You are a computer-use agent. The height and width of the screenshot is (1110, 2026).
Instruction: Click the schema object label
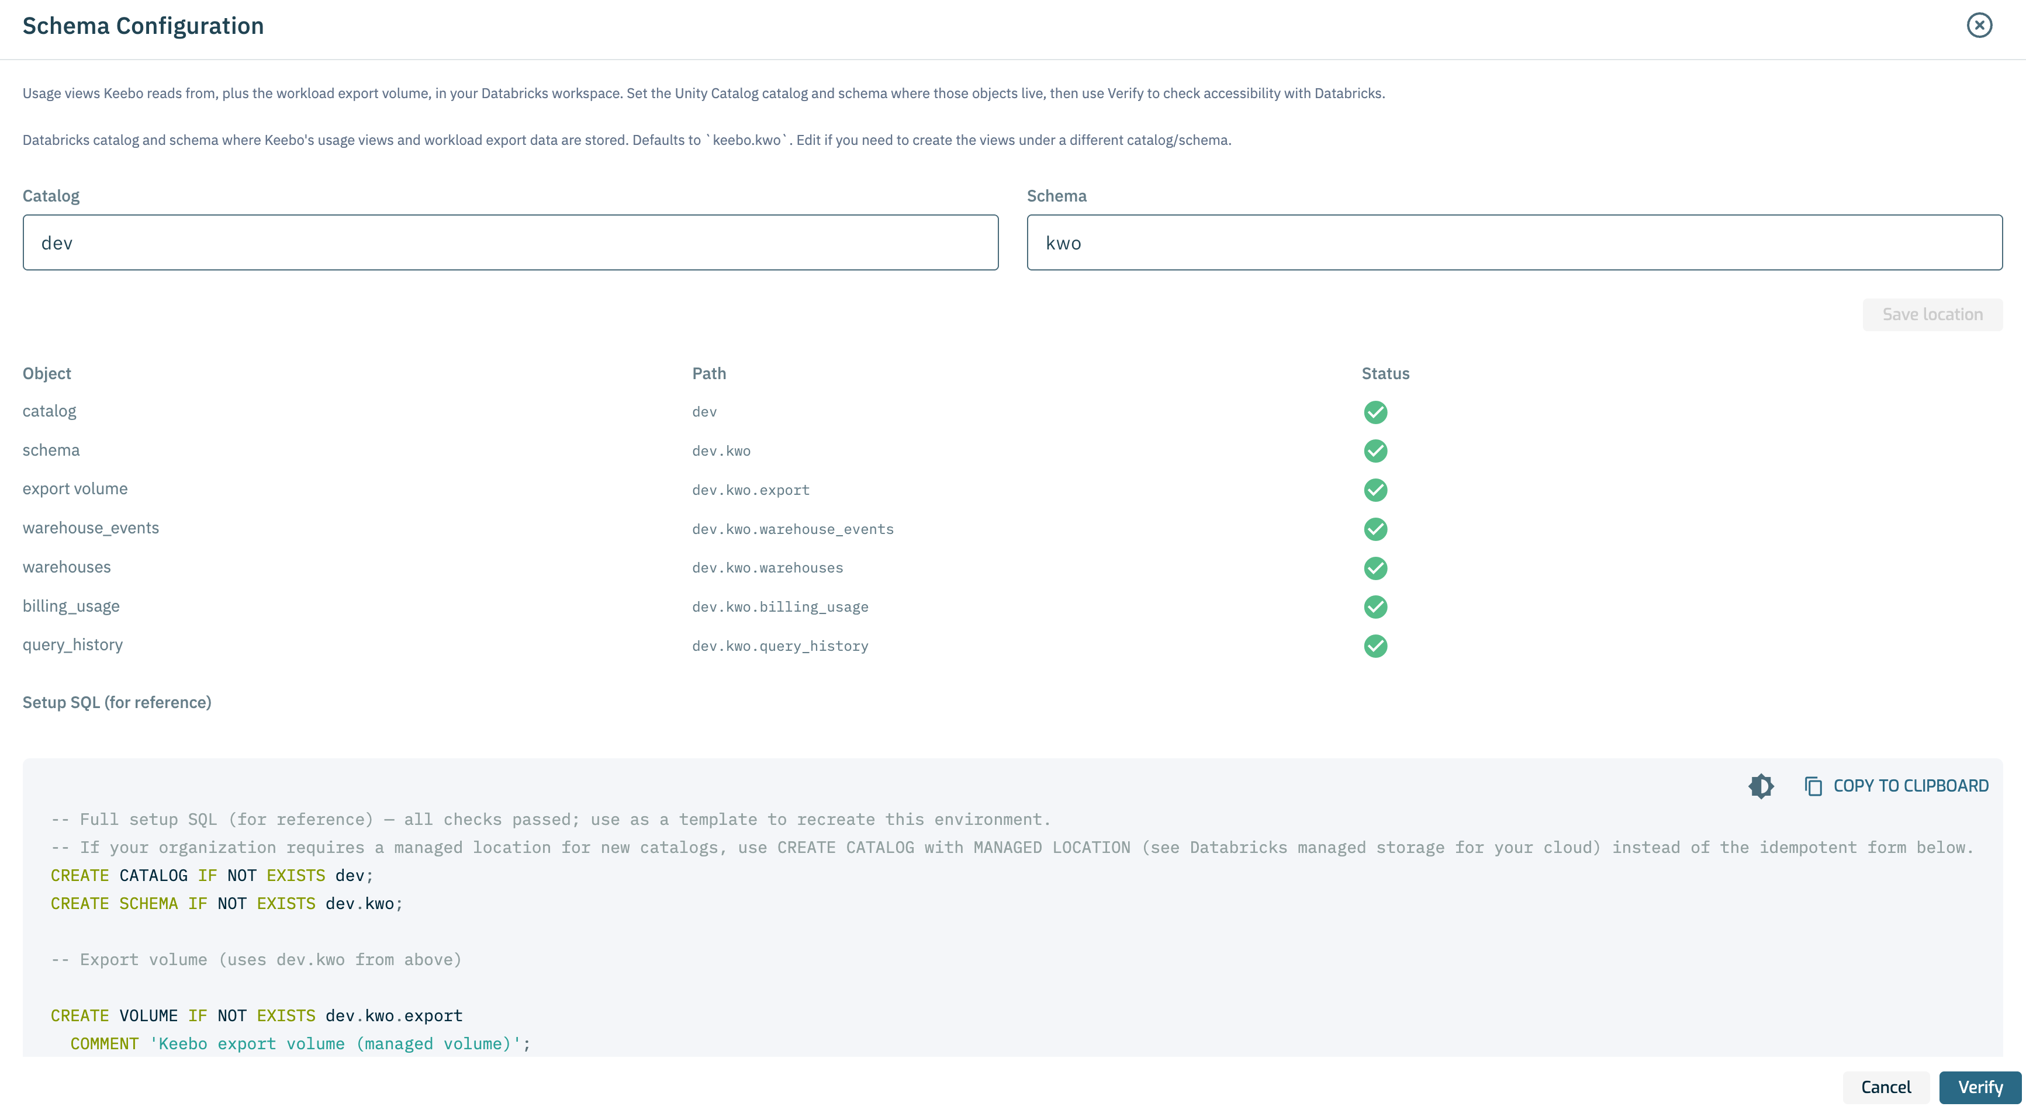(51, 450)
